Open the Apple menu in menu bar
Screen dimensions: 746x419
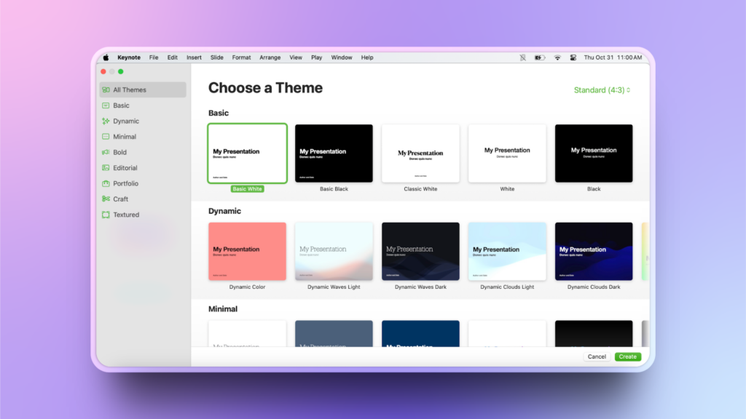(106, 57)
